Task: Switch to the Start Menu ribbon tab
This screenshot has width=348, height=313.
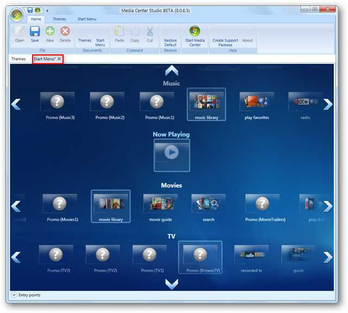Action: coord(87,19)
